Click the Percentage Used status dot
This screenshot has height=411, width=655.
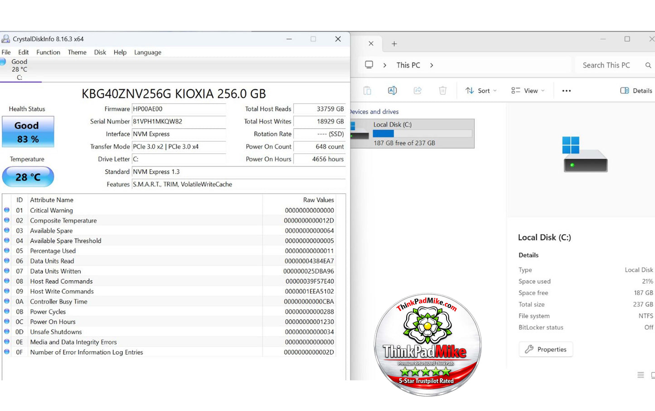coord(7,251)
